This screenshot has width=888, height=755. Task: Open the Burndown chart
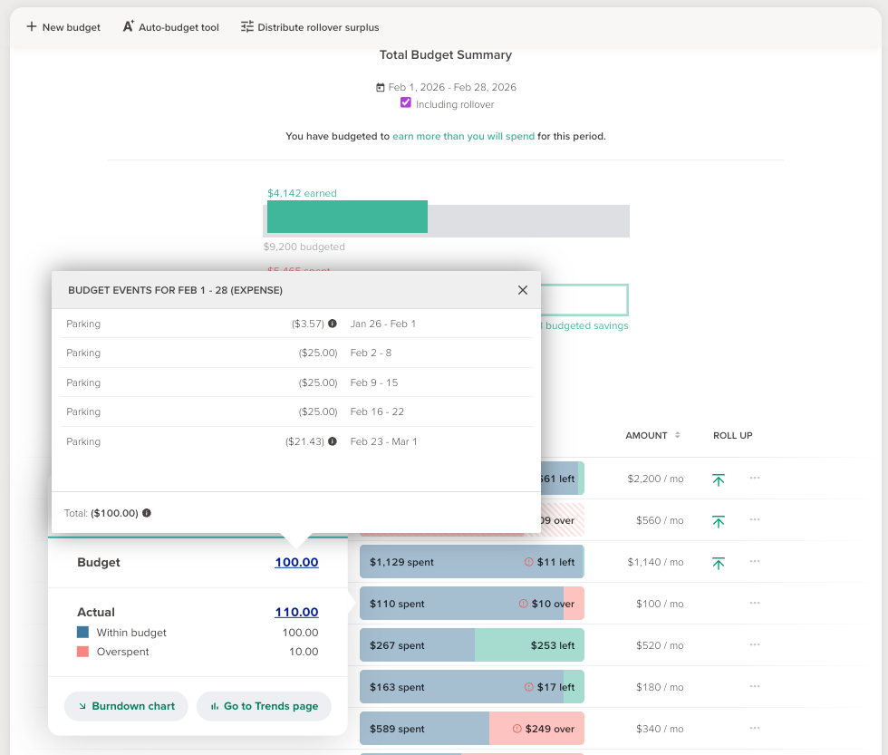pyautogui.click(x=126, y=706)
